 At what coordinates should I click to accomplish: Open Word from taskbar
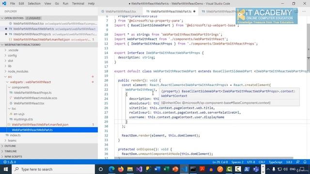click(x=157, y=169)
